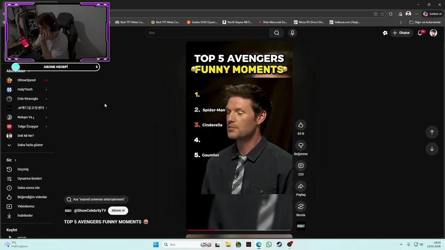The width and height of the screenshot is (445, 250).
Task: Go to next Short with down arrow
Action: point(432,149)
